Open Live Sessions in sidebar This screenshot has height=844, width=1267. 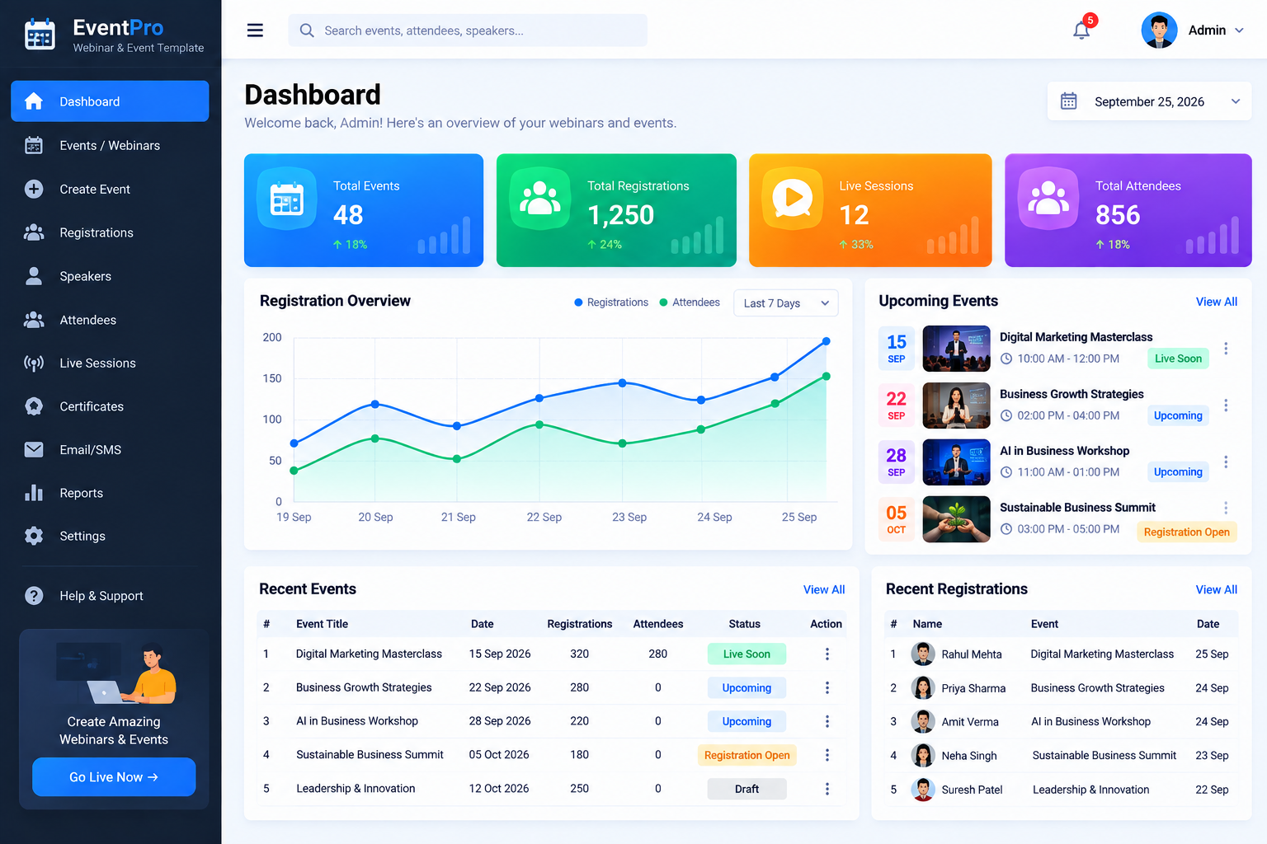click(x=110, y=363)
